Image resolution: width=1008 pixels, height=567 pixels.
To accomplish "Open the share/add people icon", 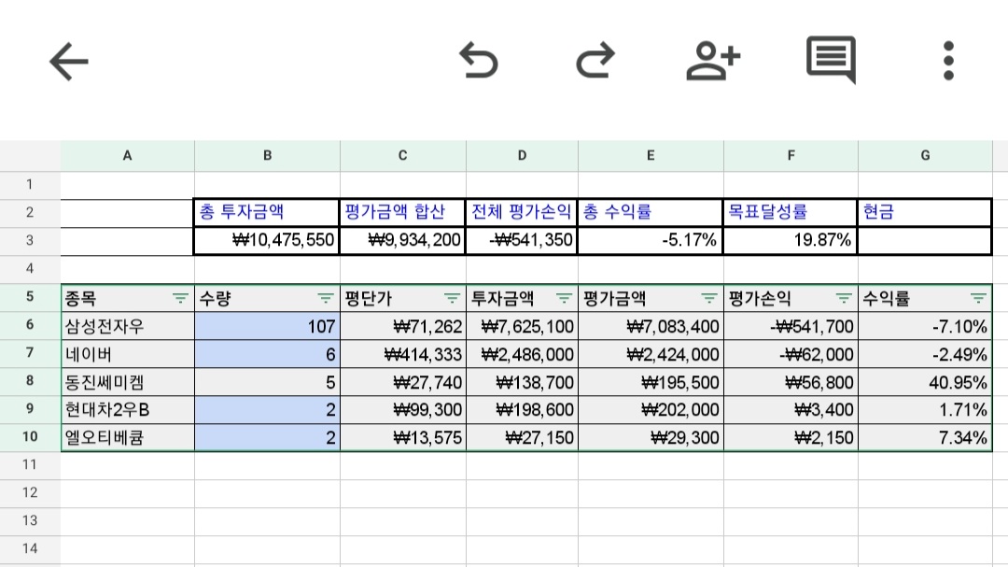I will pos(713,61).
